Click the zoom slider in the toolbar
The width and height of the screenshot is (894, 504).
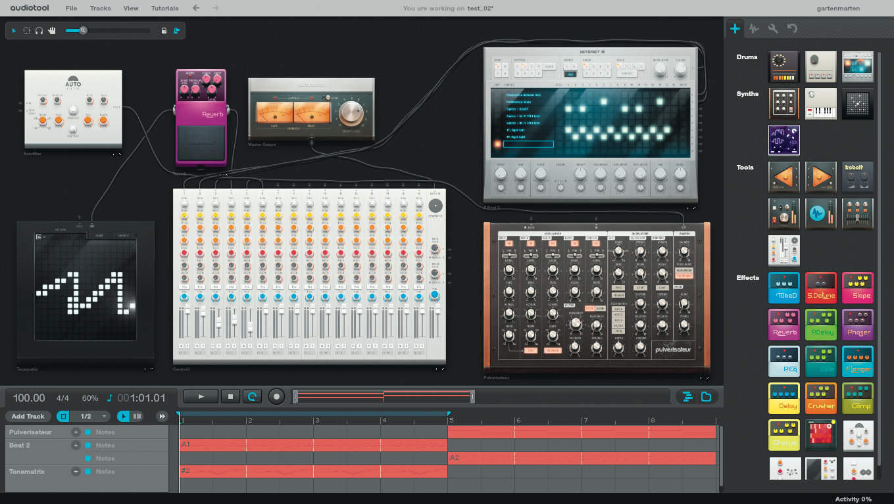pyautogui.click(x=83, y=30)
